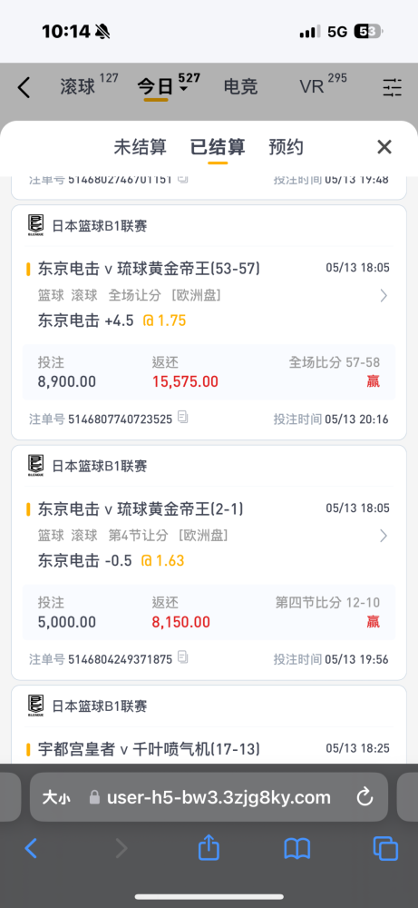Copy bet number 5146807740723525
This screenshot has width=418, height=908.
pyautogui.click(x=182, y=417)
